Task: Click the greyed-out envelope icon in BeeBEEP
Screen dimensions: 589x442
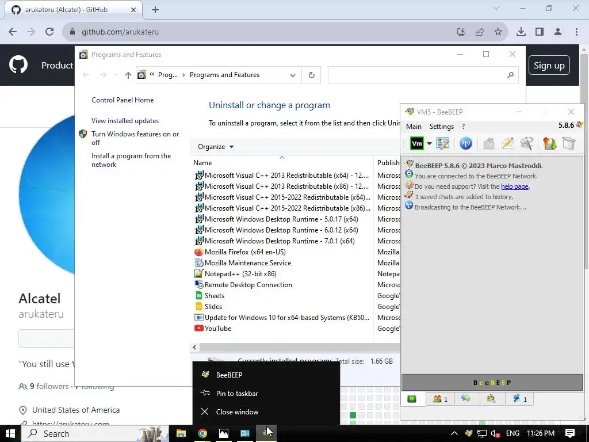Action: (x=489, y=143)
